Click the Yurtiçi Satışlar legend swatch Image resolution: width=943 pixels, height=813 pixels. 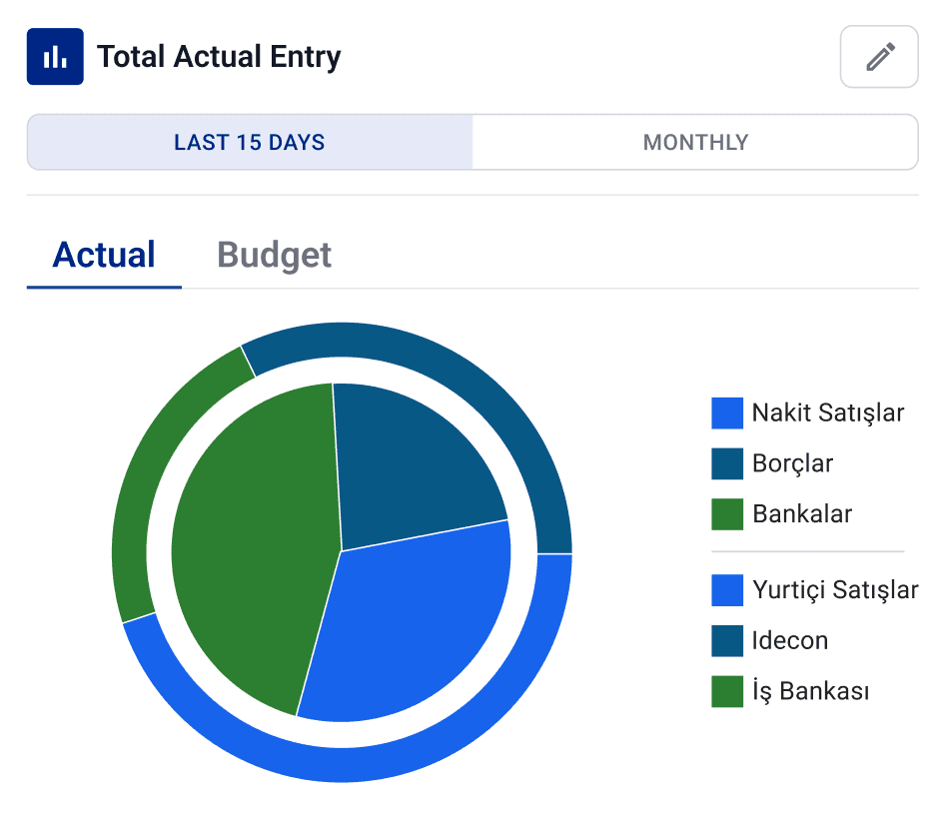pyautogui.click(x=727, y=590)
